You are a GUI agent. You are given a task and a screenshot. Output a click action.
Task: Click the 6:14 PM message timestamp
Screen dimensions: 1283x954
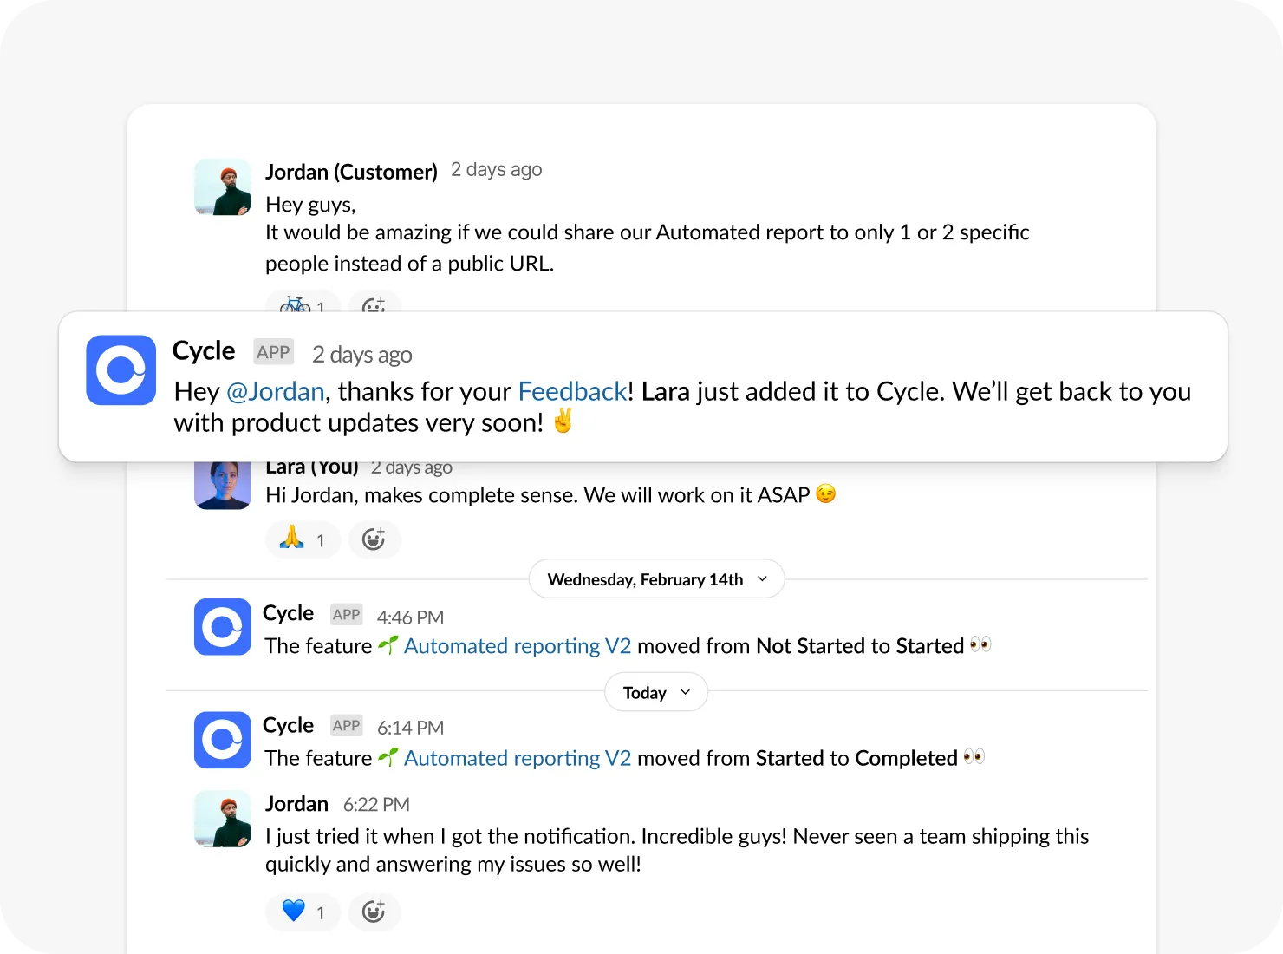[x=410, y=728]
